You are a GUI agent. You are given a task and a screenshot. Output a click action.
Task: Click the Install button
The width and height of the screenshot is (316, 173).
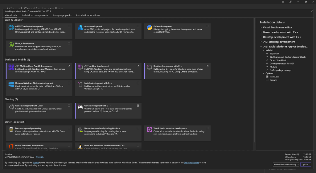[306, 165]
